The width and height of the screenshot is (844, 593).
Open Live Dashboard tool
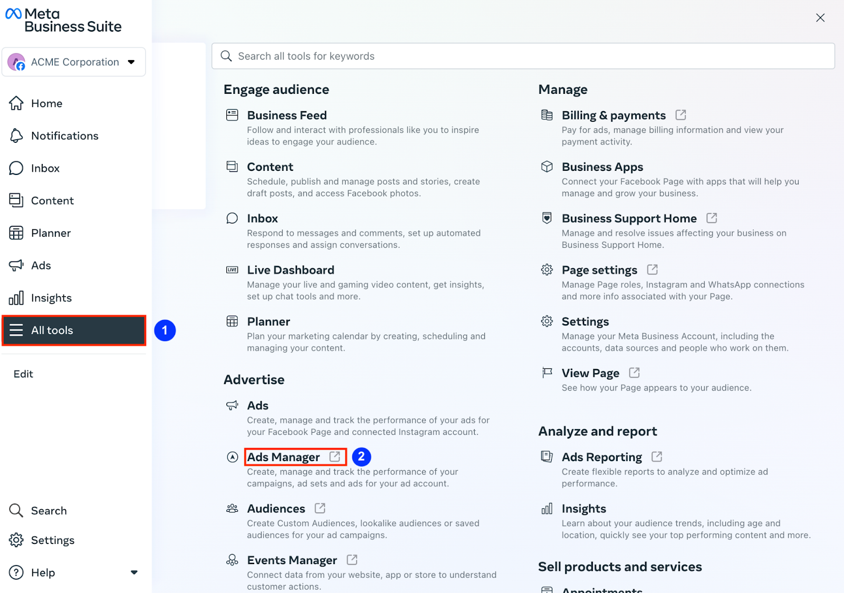pyautogui.click(x=291, y=270)
